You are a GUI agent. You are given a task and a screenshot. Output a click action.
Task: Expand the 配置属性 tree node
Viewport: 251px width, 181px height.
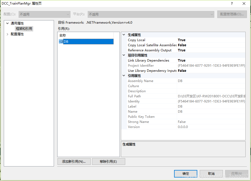pyautogui.click(x=7, y=34)
